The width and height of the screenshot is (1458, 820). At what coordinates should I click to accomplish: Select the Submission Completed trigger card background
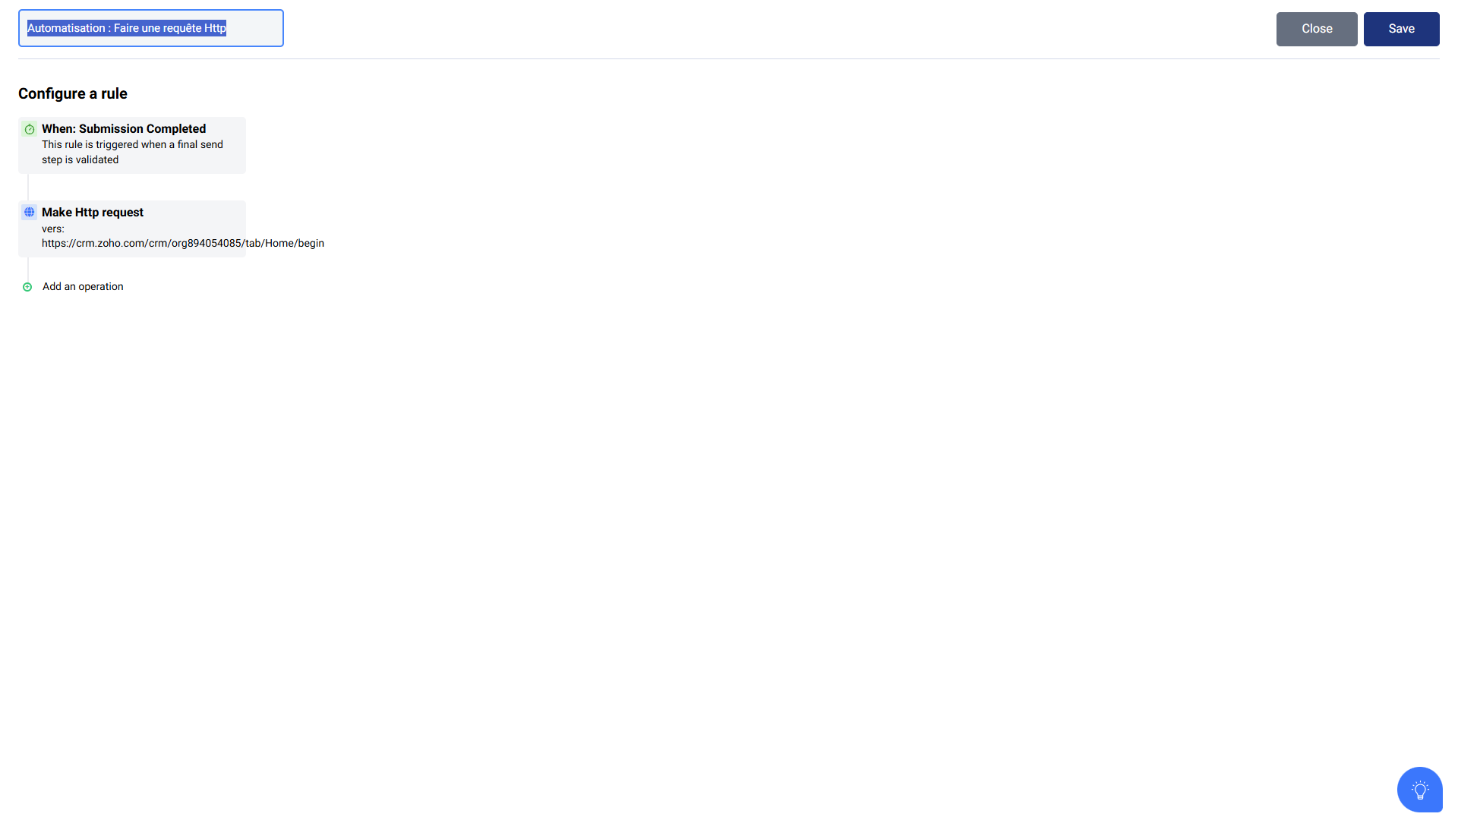tap(132, 145)
